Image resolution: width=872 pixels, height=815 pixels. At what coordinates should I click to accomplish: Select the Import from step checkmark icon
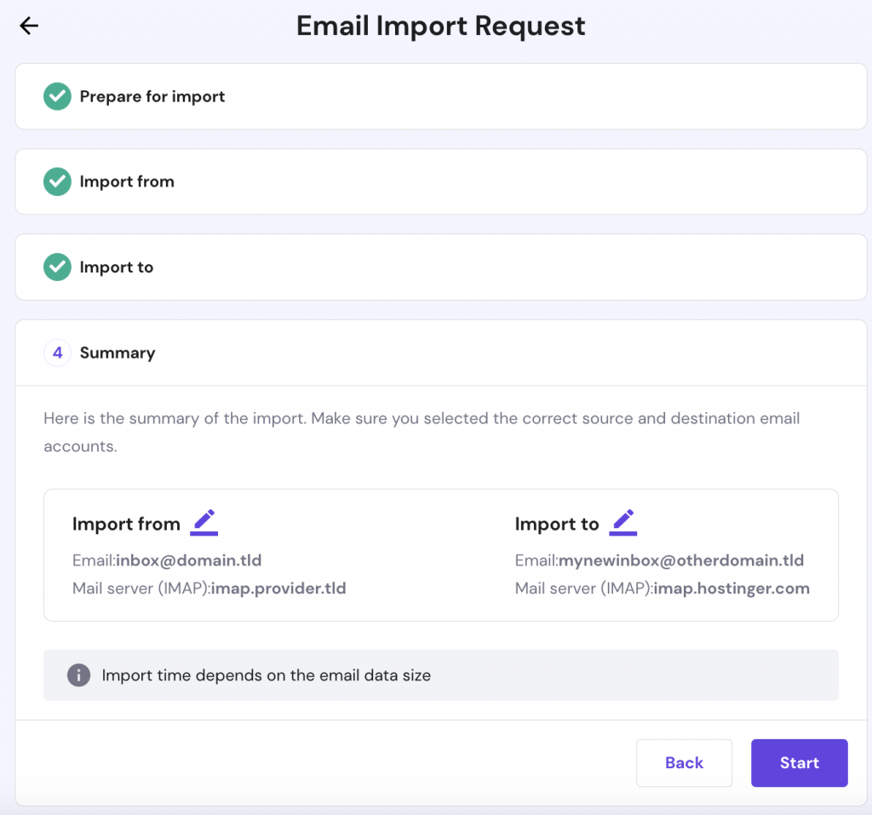click(x=56, y=181)
